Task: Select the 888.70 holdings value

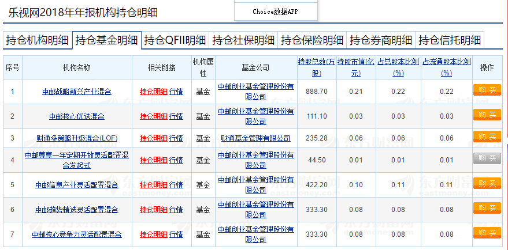Action: click(317, 92)
